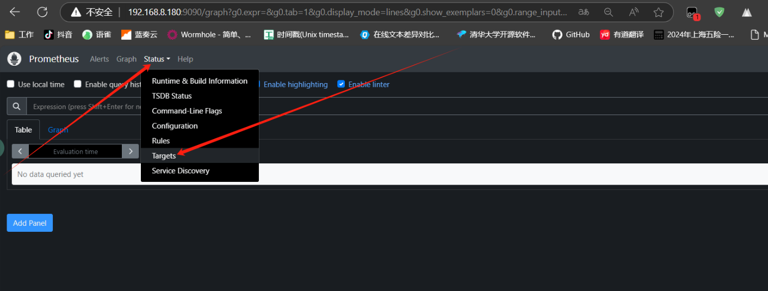Image resolution: width=768 pixels, height=291 pixels.
Task: Select Runtime & Build Information
Action: [200, 81]
